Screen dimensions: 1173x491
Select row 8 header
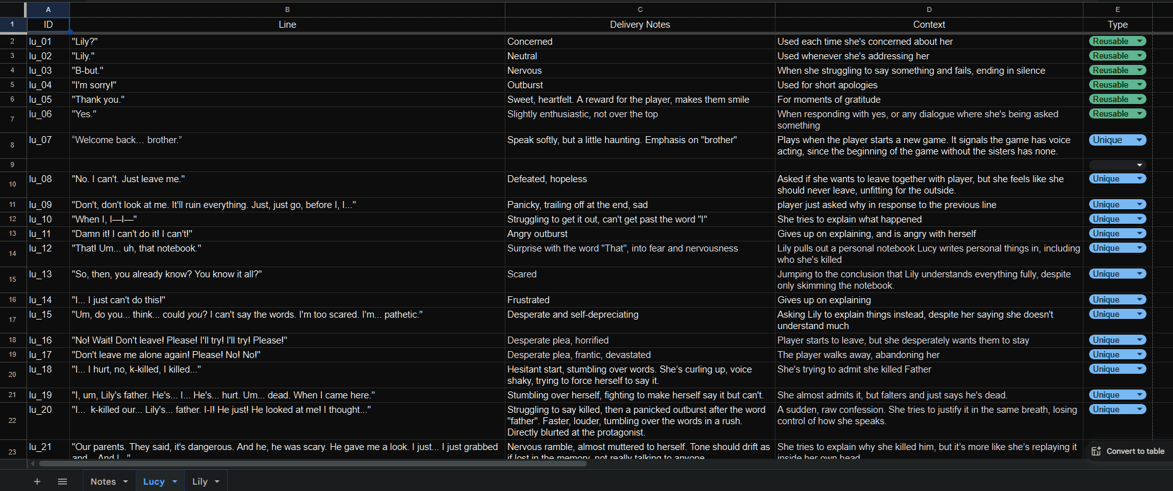point(13,145)
